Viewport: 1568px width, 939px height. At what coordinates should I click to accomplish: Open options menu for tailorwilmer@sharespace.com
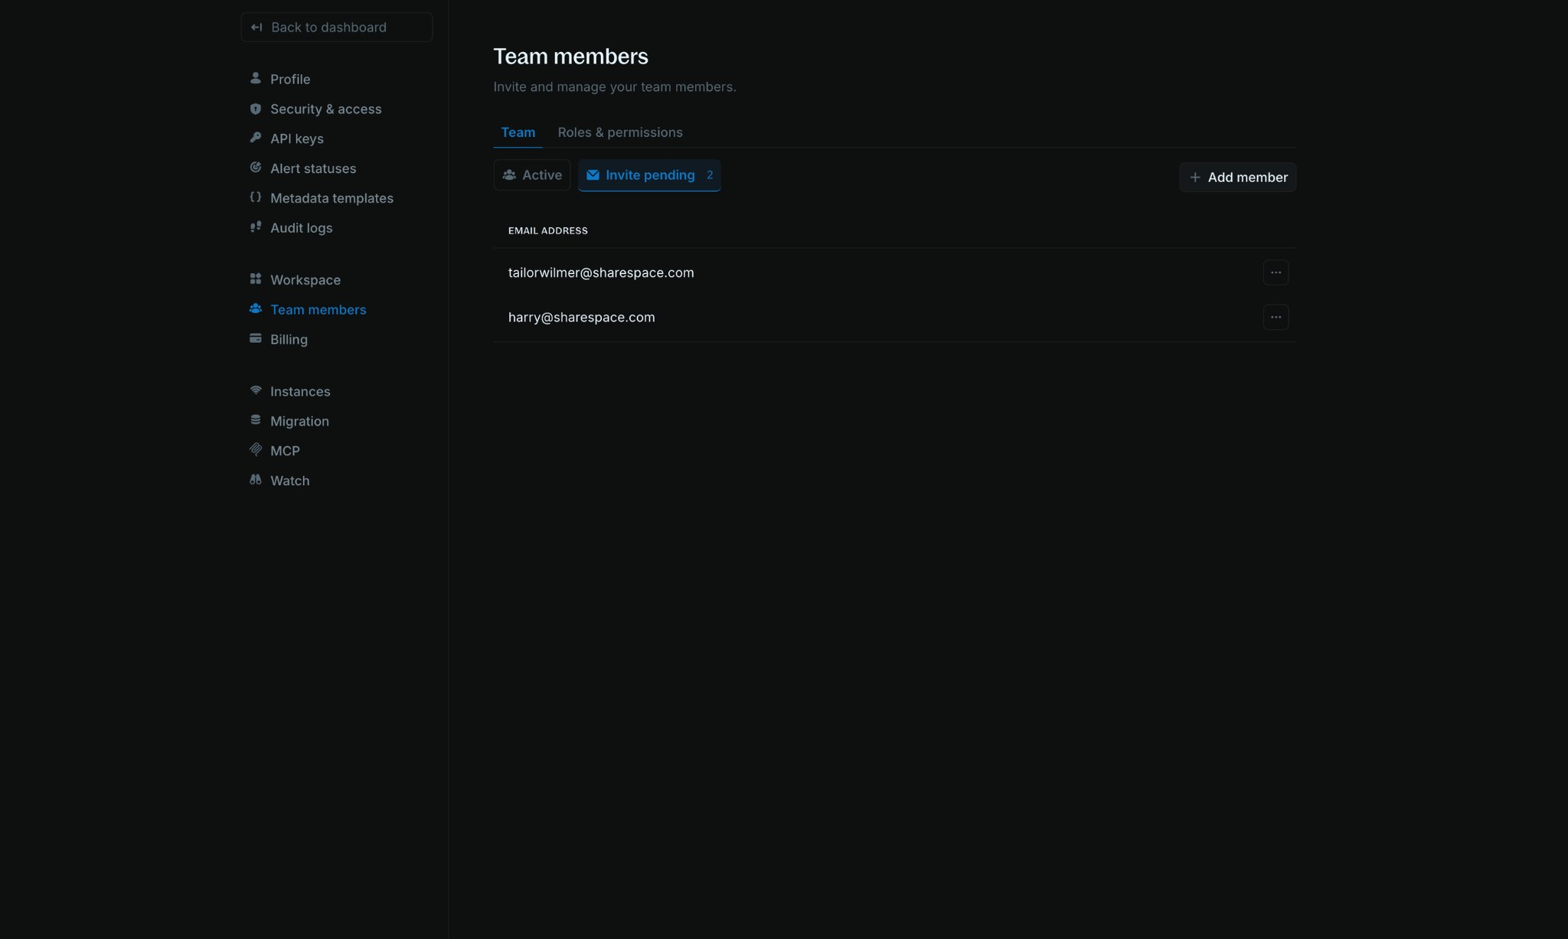tap(1276, 272)
